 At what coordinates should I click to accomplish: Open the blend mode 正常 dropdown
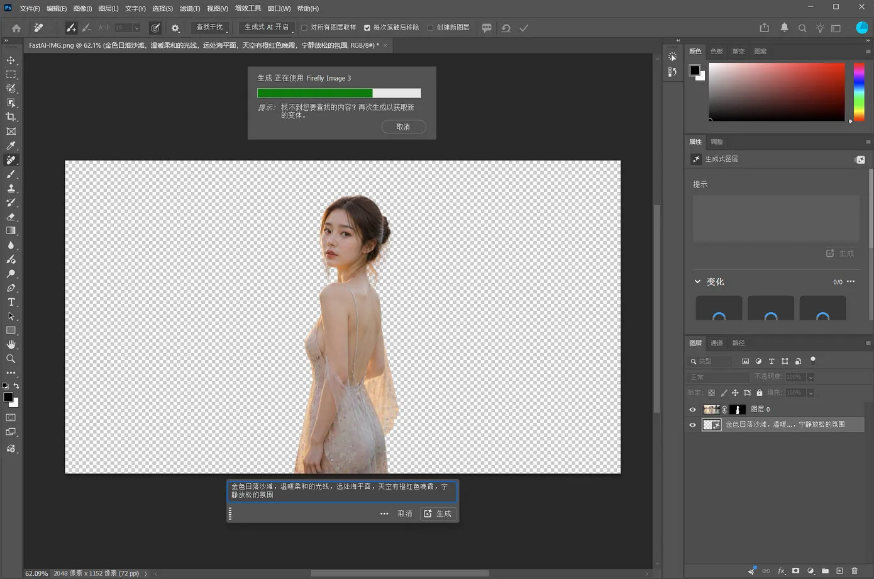point(718,377)
